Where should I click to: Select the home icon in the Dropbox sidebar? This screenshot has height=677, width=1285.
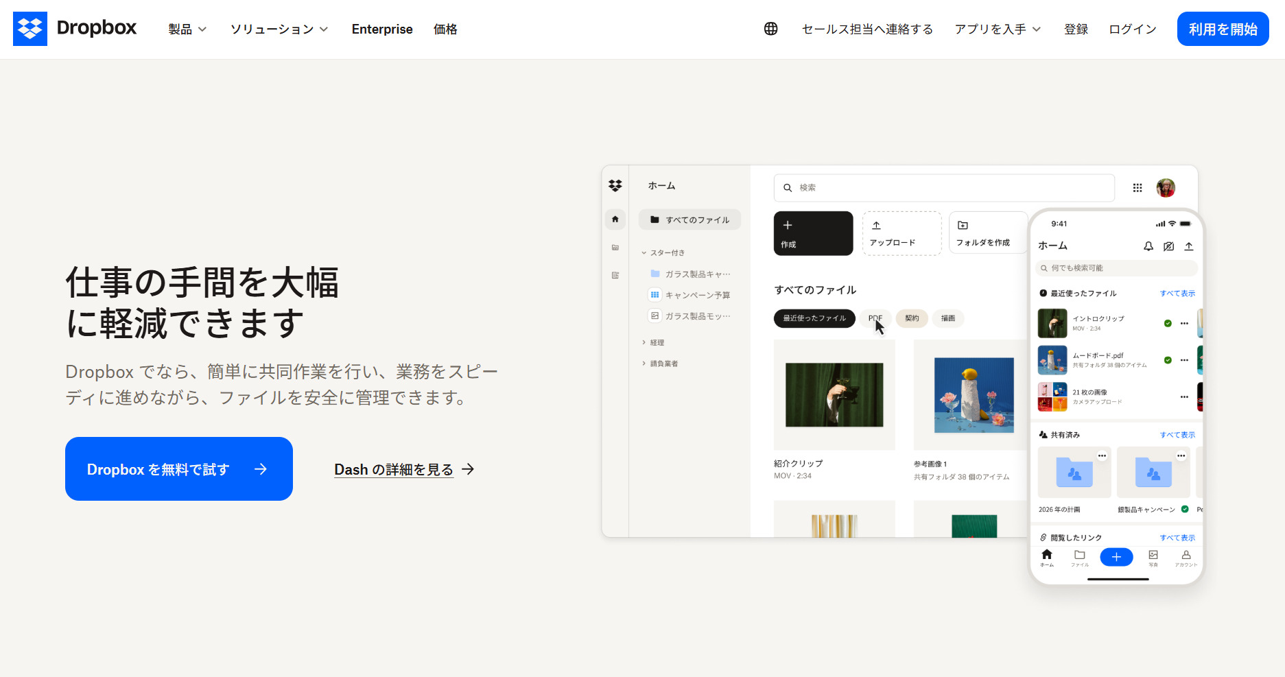coord(615,219)
